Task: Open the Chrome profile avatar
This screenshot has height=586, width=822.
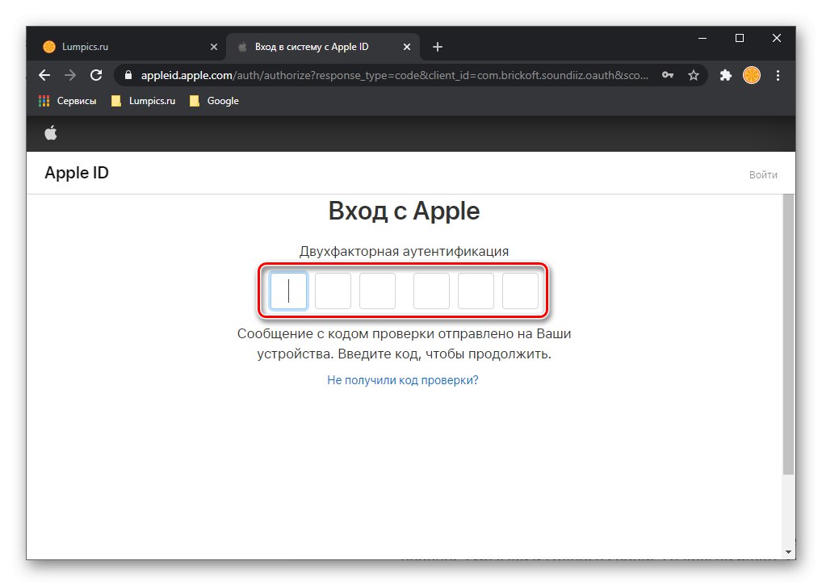Action: (752, 76)
